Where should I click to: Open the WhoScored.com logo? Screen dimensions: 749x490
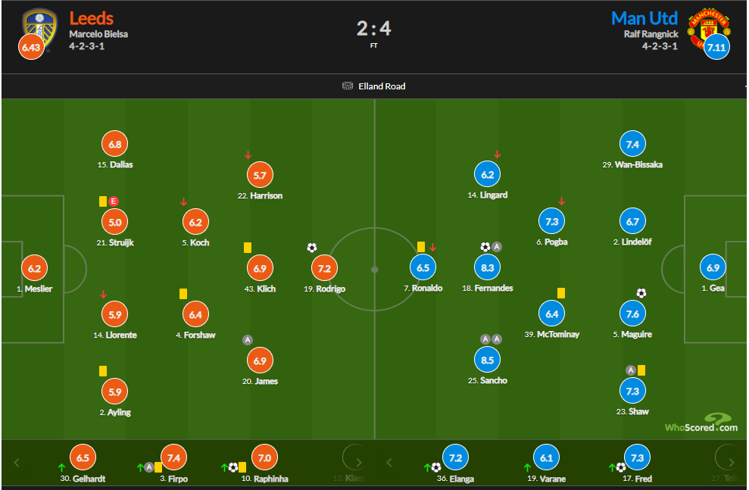[x=701, y=424]
